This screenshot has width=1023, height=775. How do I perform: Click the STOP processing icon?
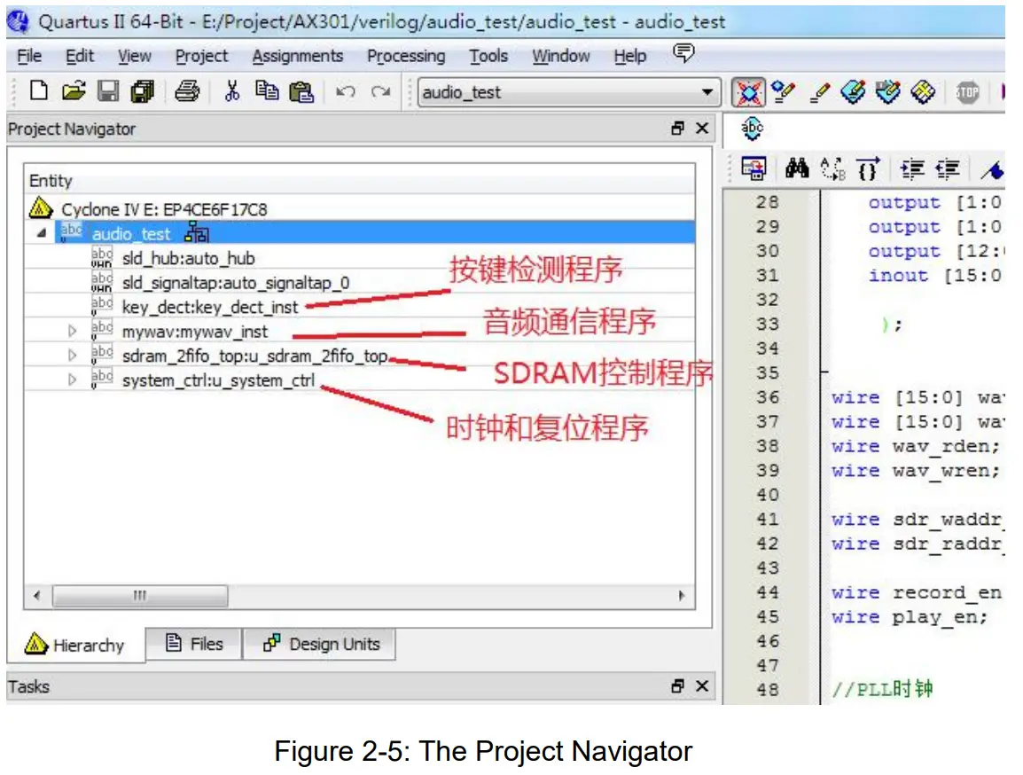(x=967, y=92)
